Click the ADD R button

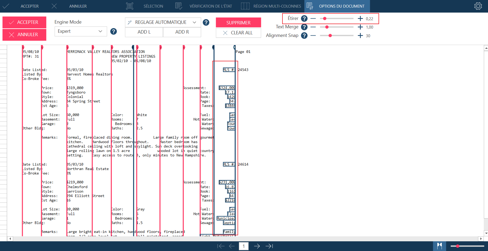click(182, 32)
